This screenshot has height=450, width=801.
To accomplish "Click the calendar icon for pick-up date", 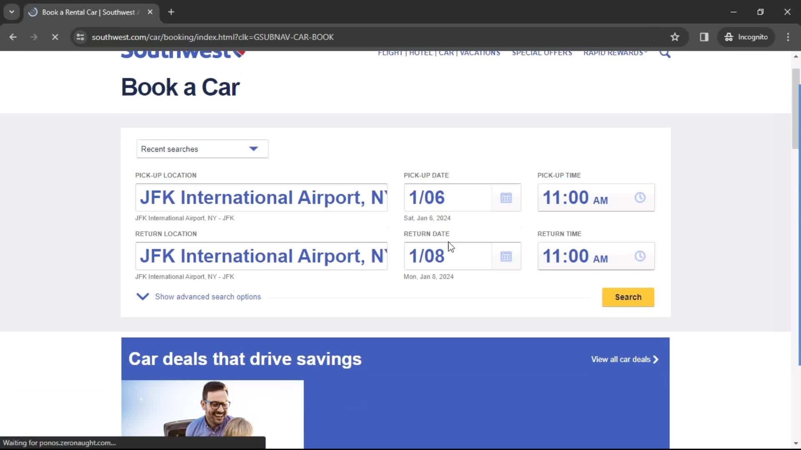I will [506, 198].
